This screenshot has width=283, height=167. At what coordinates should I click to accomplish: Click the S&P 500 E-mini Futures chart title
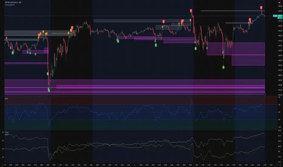click(x=13, y=2)
